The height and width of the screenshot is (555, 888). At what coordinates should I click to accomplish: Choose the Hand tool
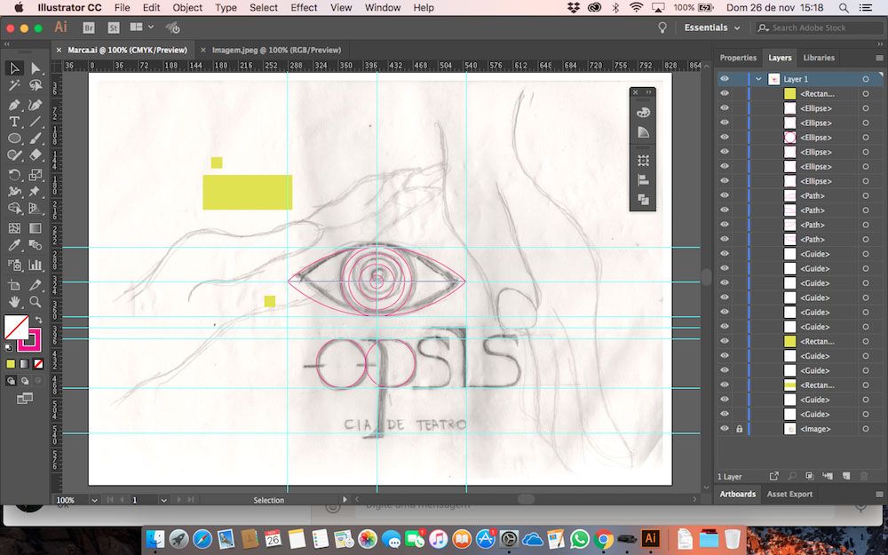(14, 302)
